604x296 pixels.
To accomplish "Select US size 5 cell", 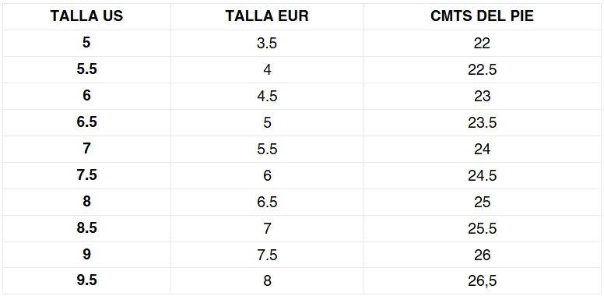I will [x=86, y=43].
